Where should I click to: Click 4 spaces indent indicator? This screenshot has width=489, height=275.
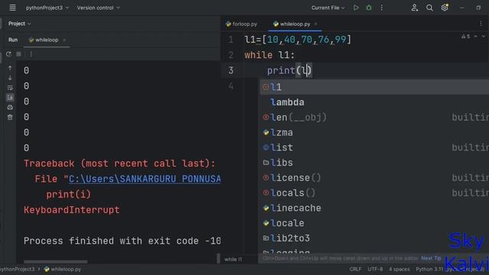[x=399, y=269]
